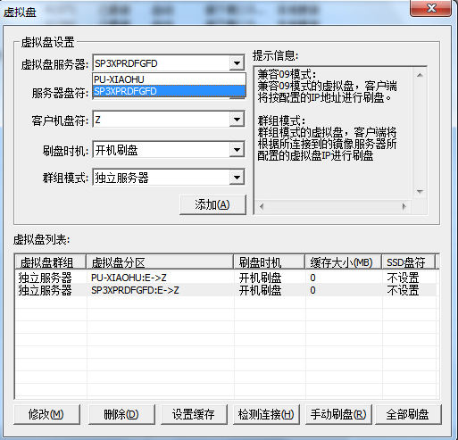Open the 设置缓存 button
Viewport: 458px width, 440px height.
pyautogui.click(x=194, y=414)
